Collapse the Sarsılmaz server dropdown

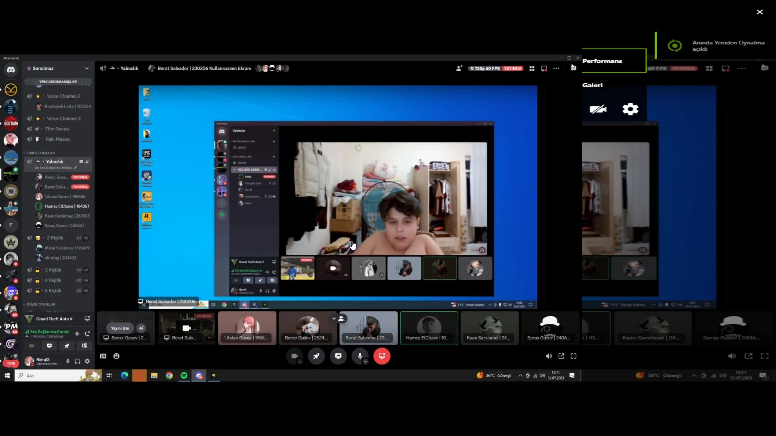pos(87,68)
